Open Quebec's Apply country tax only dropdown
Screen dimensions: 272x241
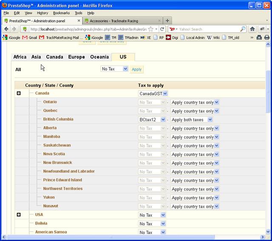(195, 111)
